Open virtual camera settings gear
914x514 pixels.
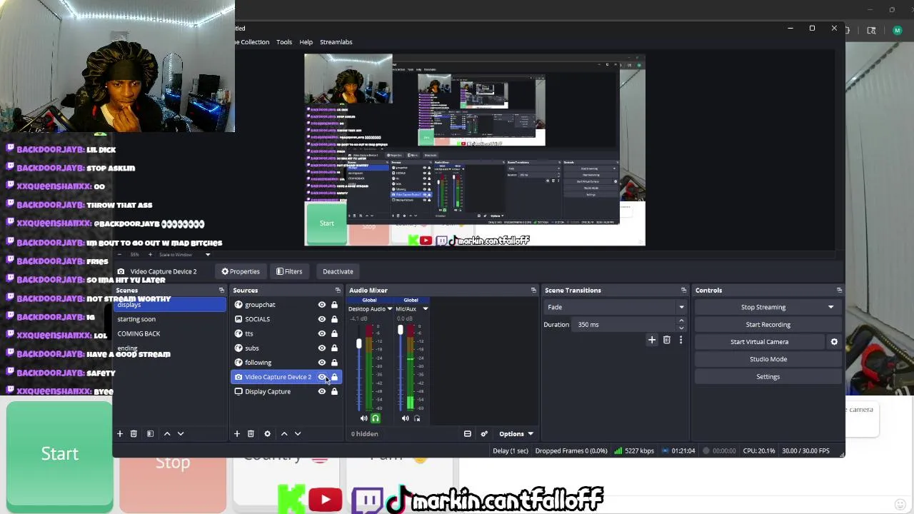(x=834, y=342)
